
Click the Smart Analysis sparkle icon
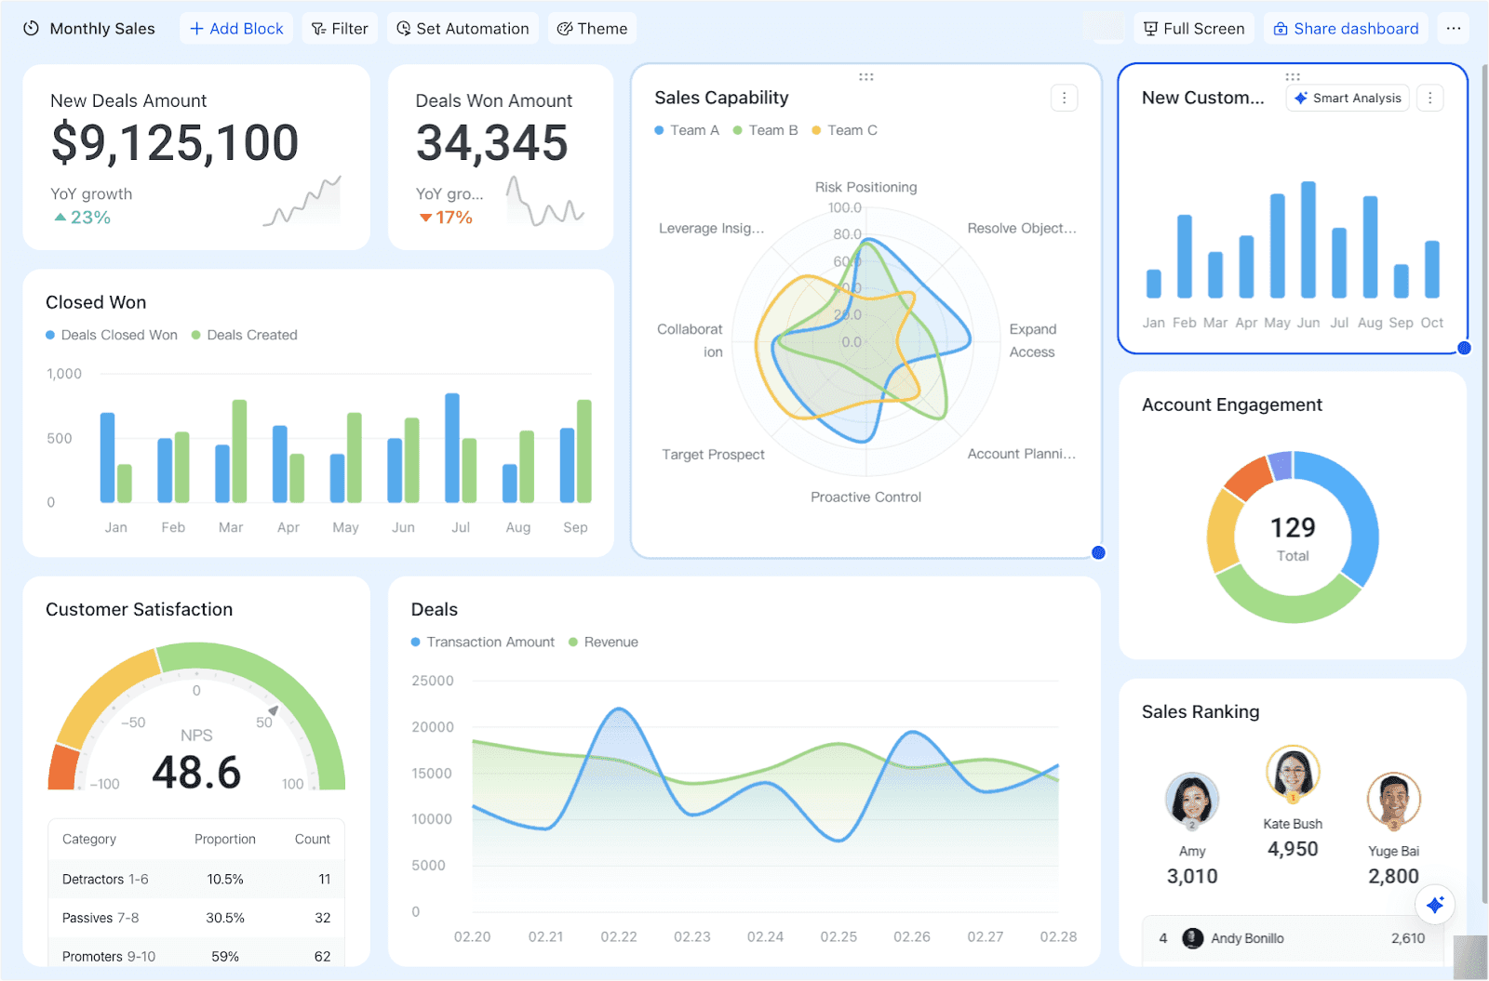tap(1300, 98)
